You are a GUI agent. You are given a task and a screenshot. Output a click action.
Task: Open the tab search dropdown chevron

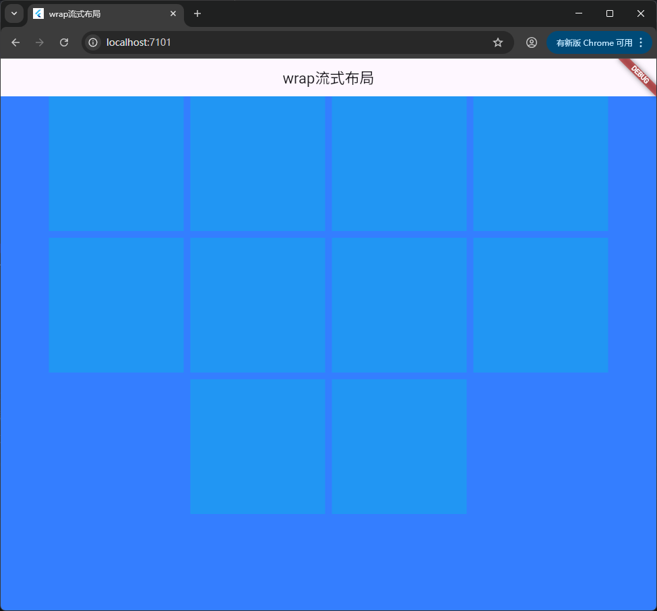pos(14,13)
